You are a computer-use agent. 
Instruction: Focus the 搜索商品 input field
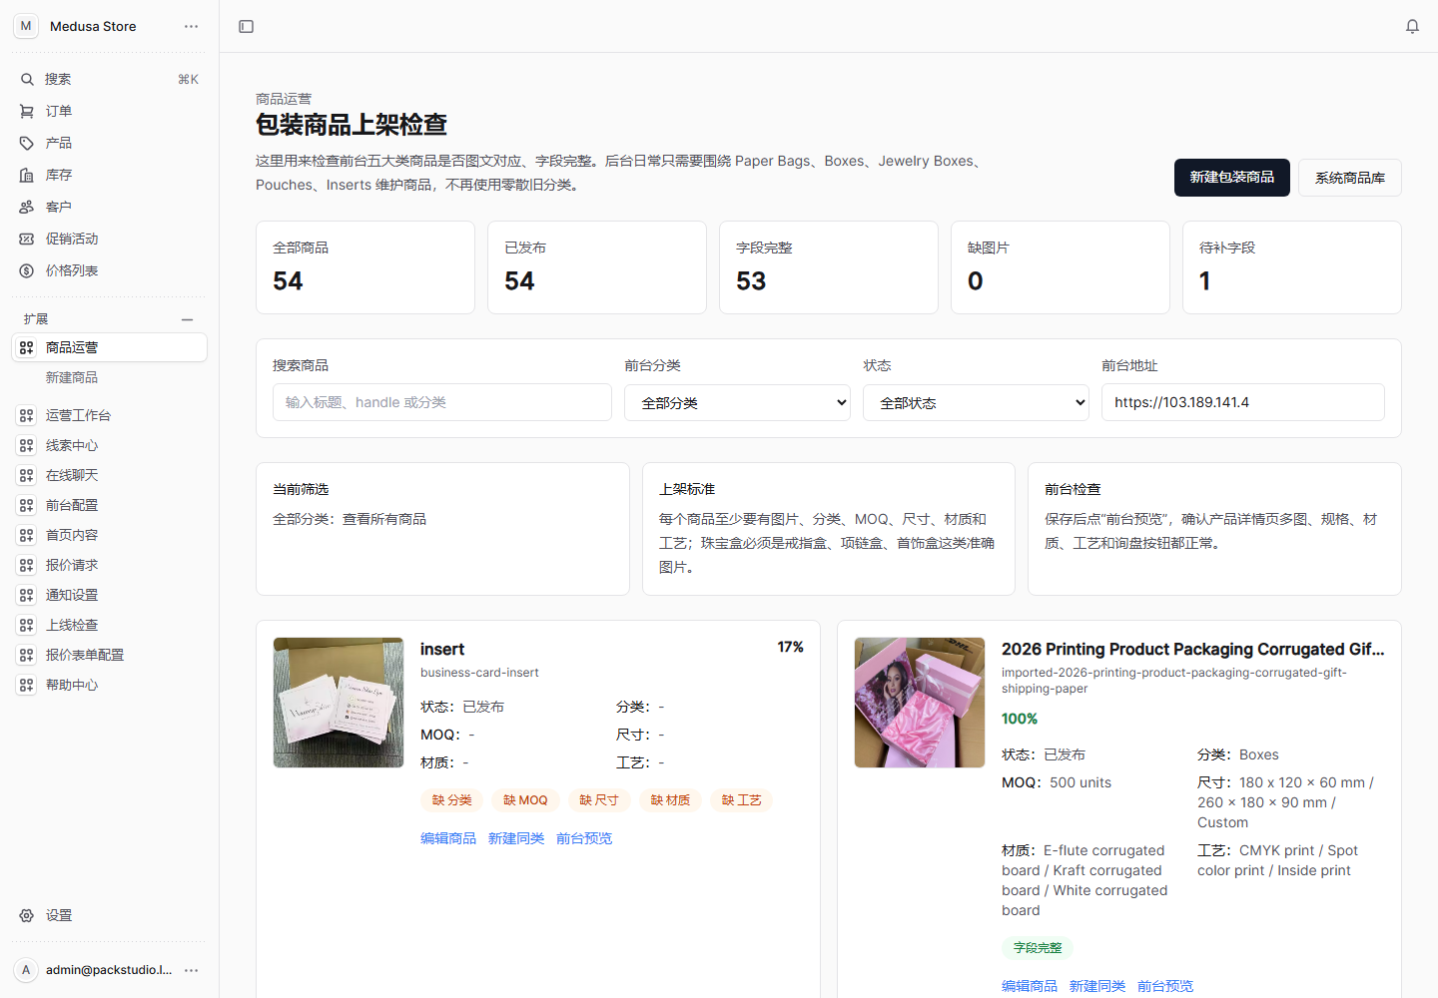(442, 402)
